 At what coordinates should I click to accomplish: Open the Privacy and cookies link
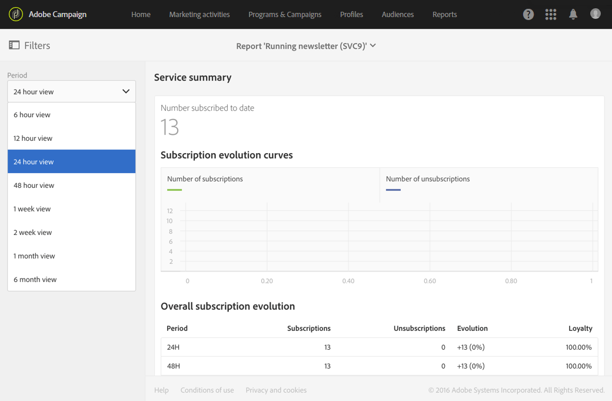coord(276,390)
